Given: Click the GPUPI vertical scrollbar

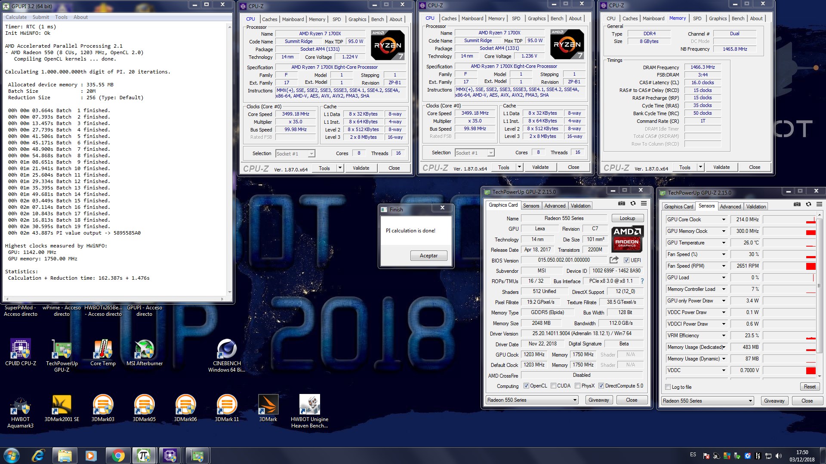Looking at the screenshot, I should point(230,159).
